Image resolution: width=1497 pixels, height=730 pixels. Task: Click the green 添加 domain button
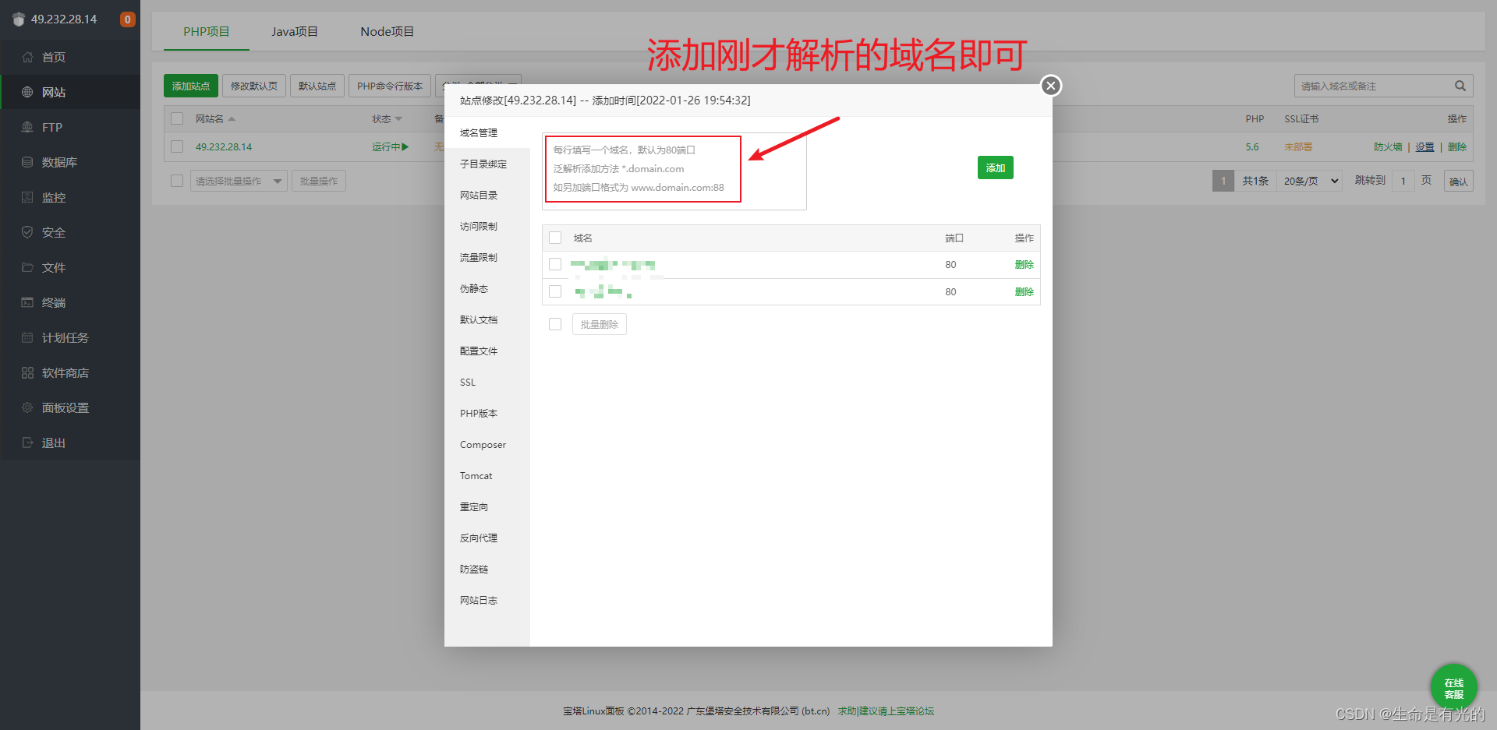[x=995, y=168]
